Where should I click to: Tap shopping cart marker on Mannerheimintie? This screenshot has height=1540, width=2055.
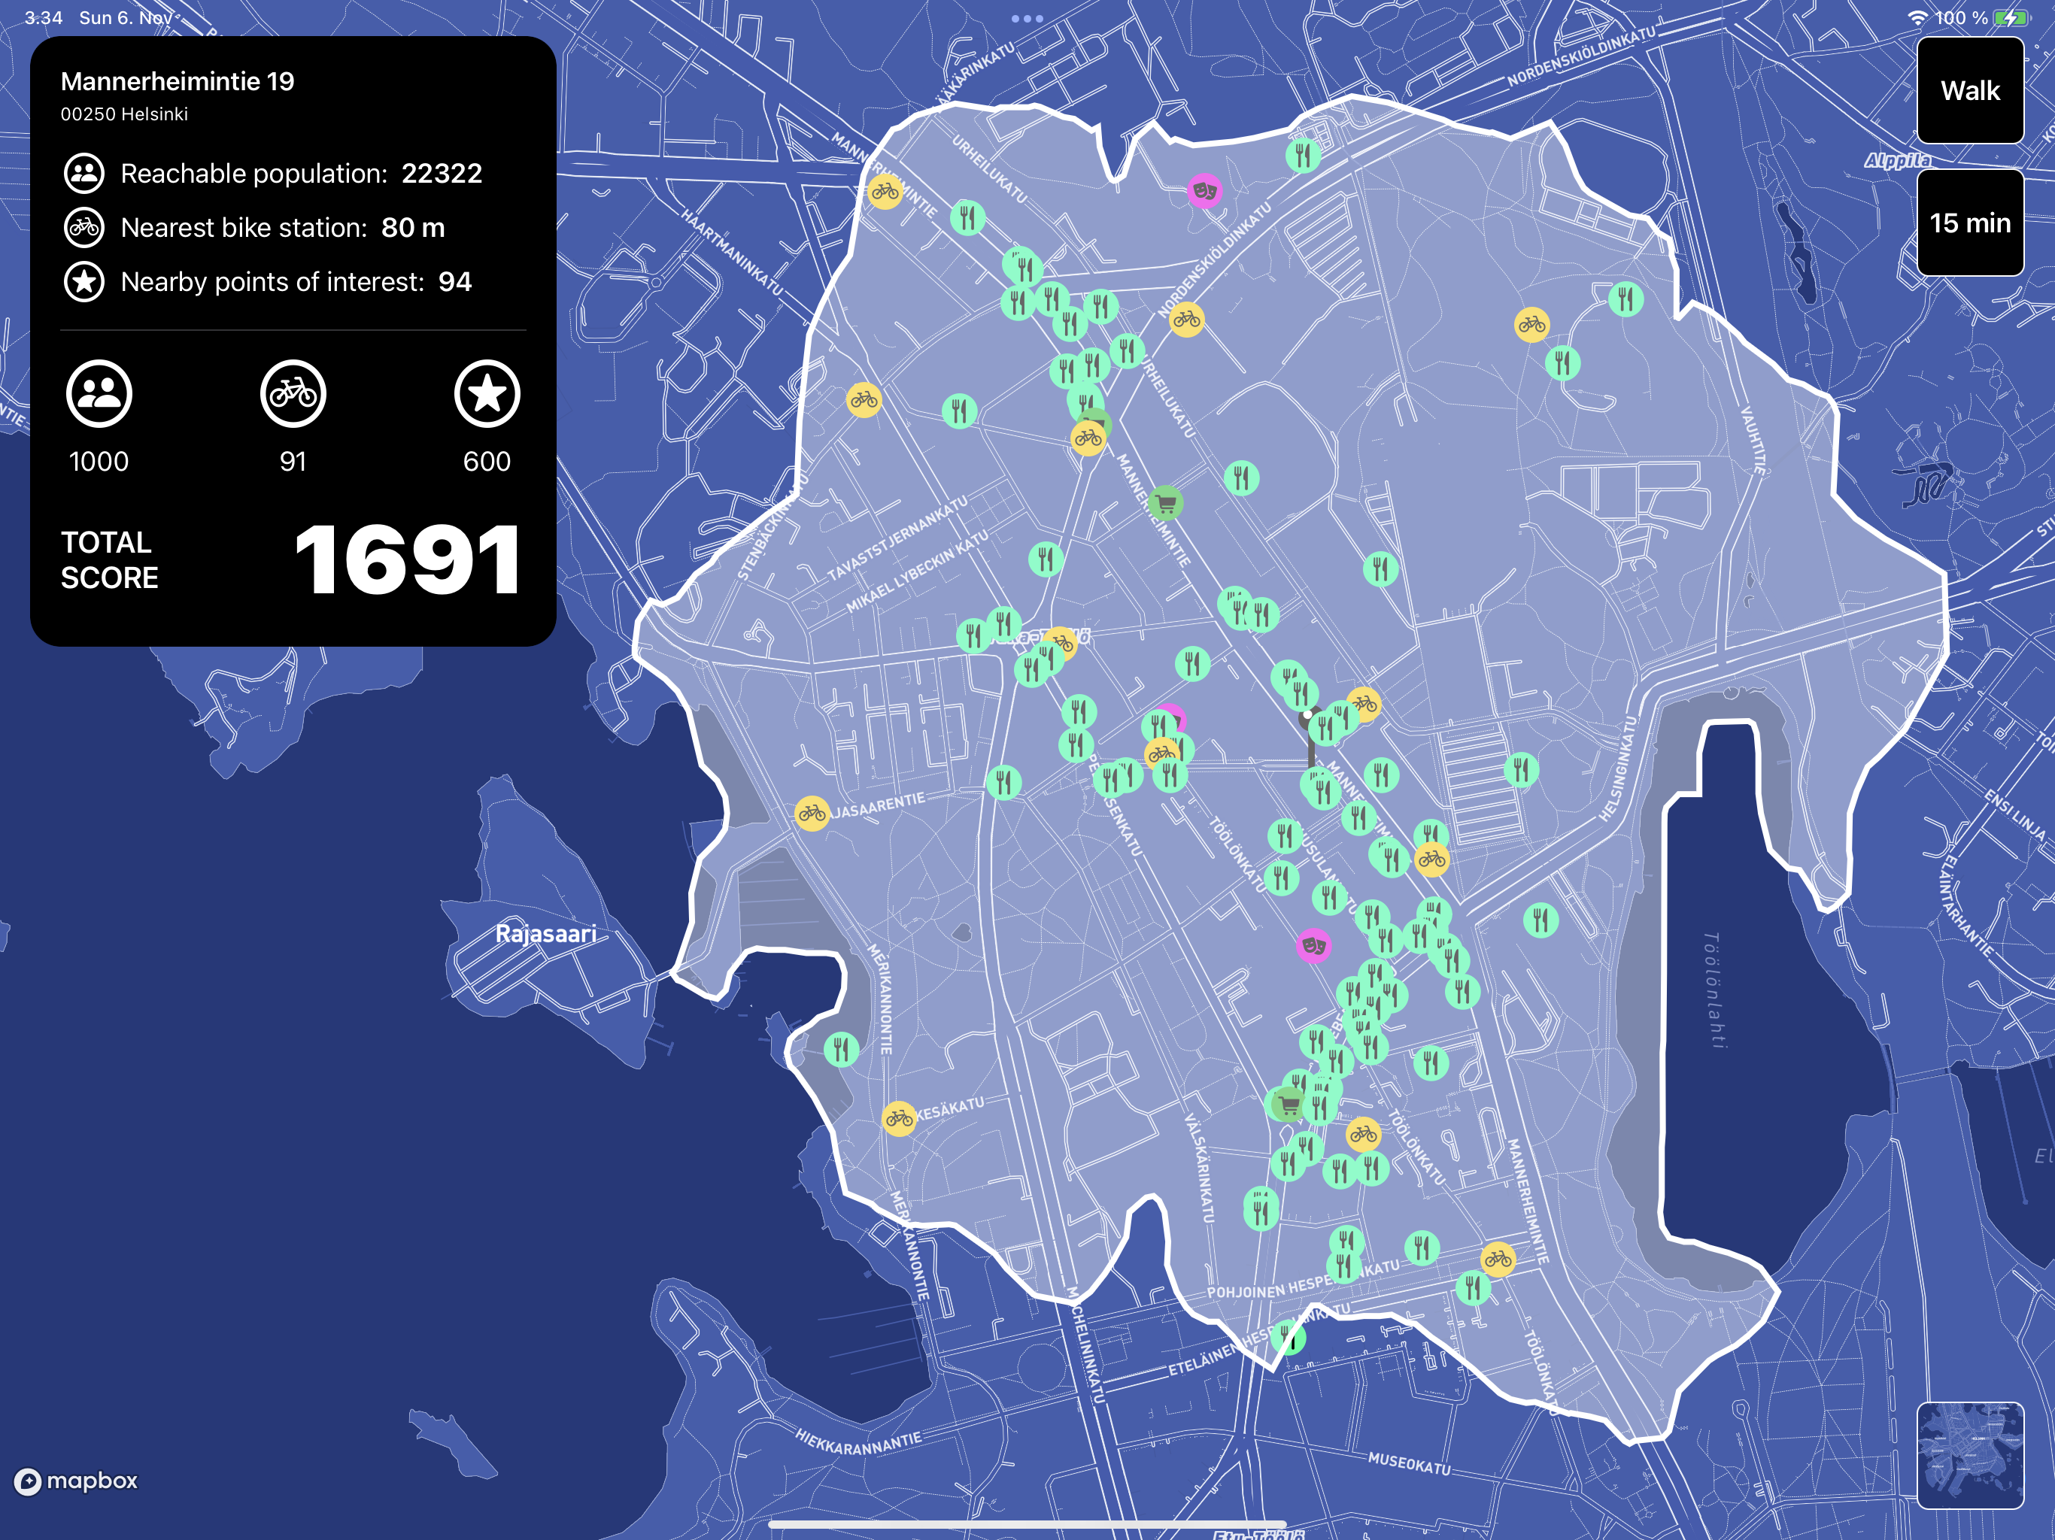pyautogui.click(x=1165, y=503)
